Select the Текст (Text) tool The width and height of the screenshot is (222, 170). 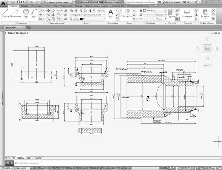[111, 13]
